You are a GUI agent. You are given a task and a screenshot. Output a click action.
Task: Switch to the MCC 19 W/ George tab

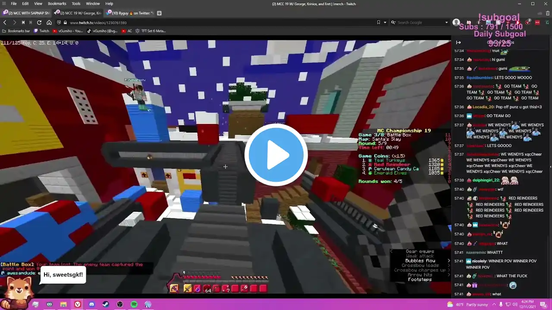(78, 13)
